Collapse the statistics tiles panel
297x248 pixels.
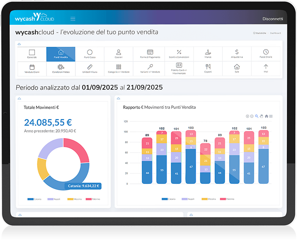(x=19, y=44)
